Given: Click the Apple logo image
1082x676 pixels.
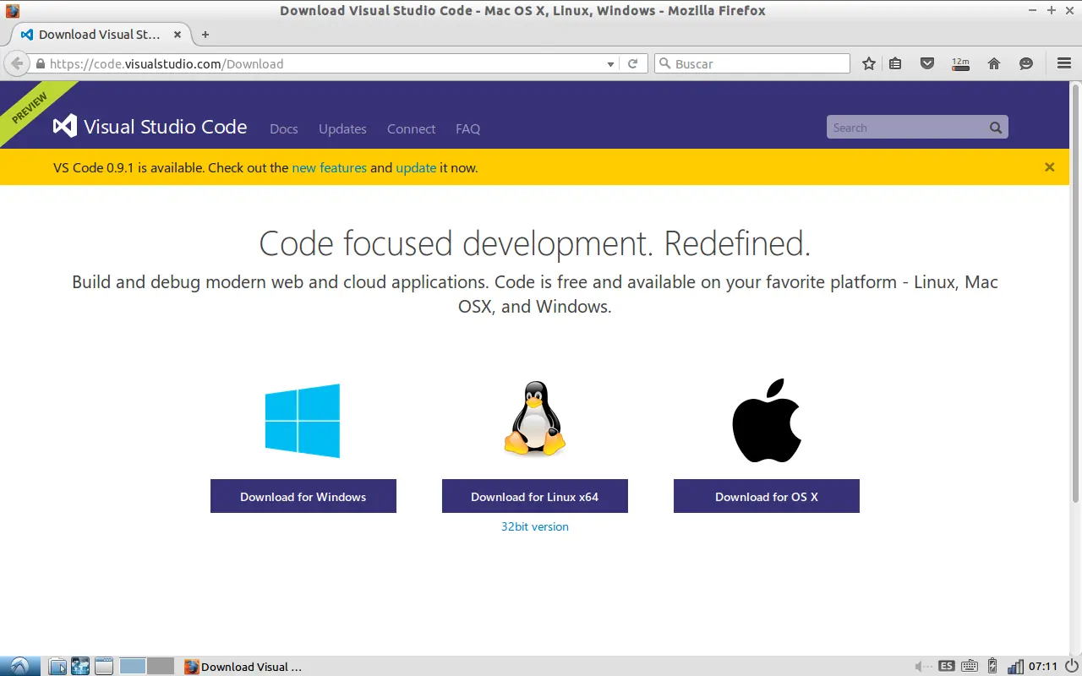Looking at the screenshot, I should (767, 420).
